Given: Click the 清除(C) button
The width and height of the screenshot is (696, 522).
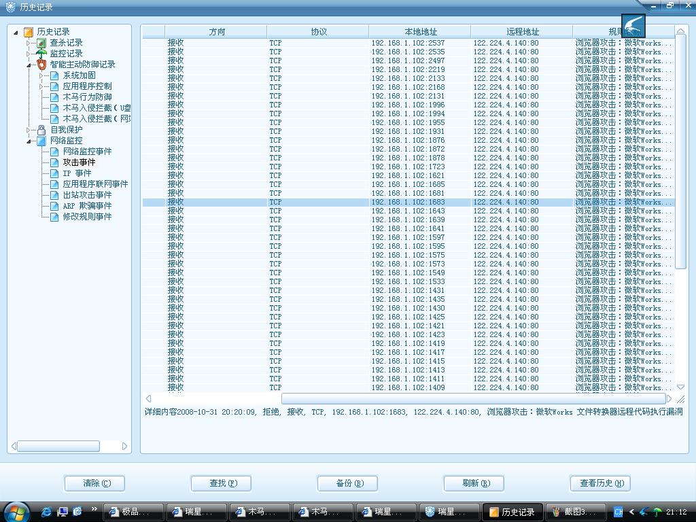Looking at the screenshot, I should coord(95,483).
